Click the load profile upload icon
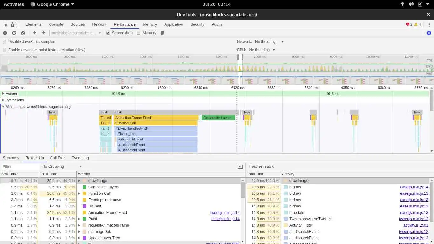The width and height of the screenshot is (434, 244). click(x=35, y=33)
